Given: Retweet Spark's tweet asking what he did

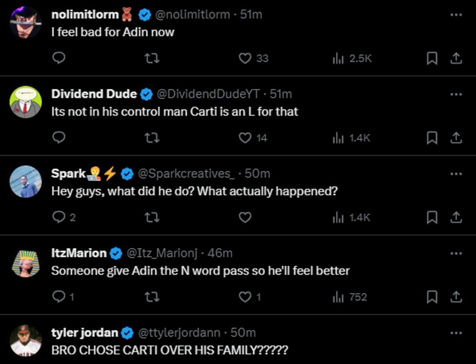Looking at the screenshot, I should click(152, 217).
